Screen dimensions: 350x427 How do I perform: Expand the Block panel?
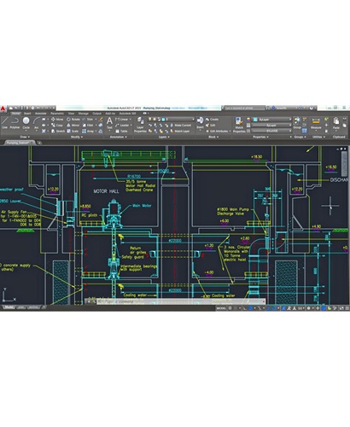click(213, 137)
